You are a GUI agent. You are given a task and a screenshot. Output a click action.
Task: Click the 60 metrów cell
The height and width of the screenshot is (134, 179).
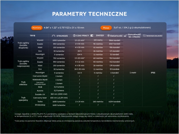(98, 58)
